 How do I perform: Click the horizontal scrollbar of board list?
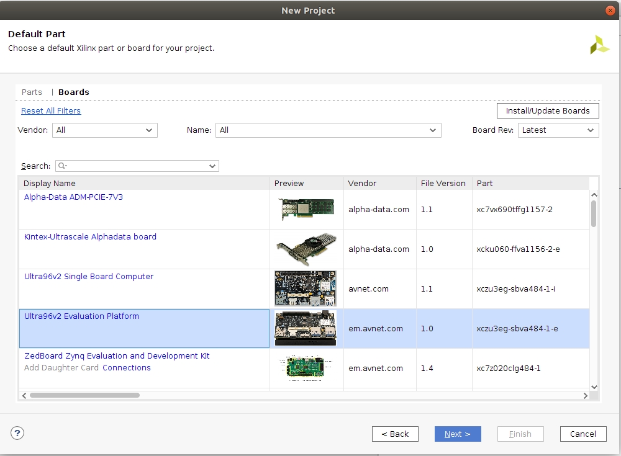(x=84, y=395)
